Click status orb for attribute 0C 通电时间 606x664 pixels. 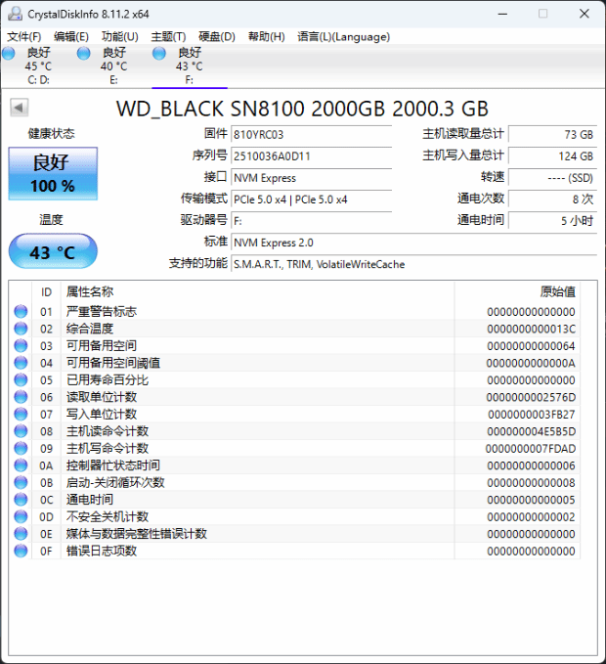[x=21, y=500]
